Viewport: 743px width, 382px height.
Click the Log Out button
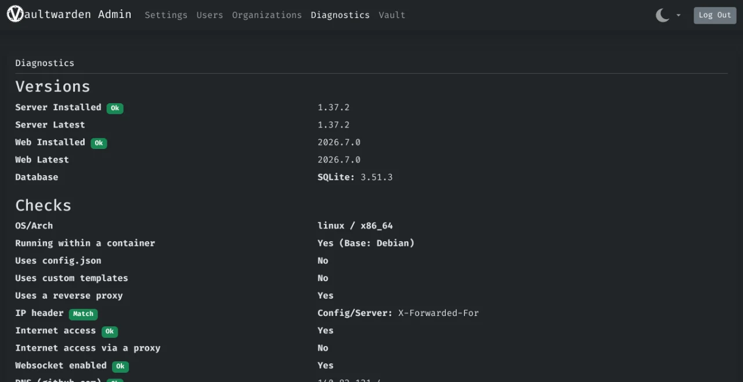pyautogui.click(x=715, y=15)
